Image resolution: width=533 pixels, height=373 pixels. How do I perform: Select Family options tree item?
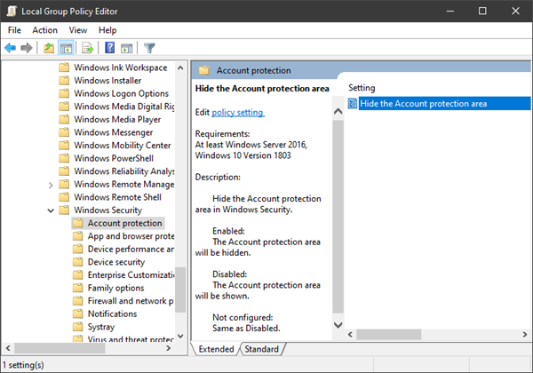[115, 288]
